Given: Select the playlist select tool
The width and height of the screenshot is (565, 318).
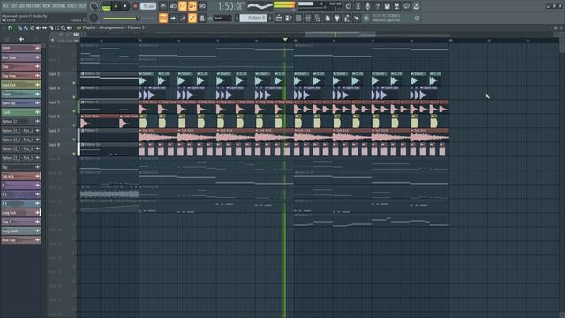Looking at the screenshot, I should (x=56, y=27).
